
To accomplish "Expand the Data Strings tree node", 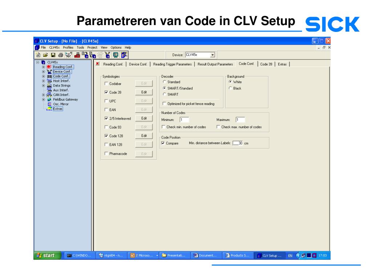I will (x=44, y=86).
